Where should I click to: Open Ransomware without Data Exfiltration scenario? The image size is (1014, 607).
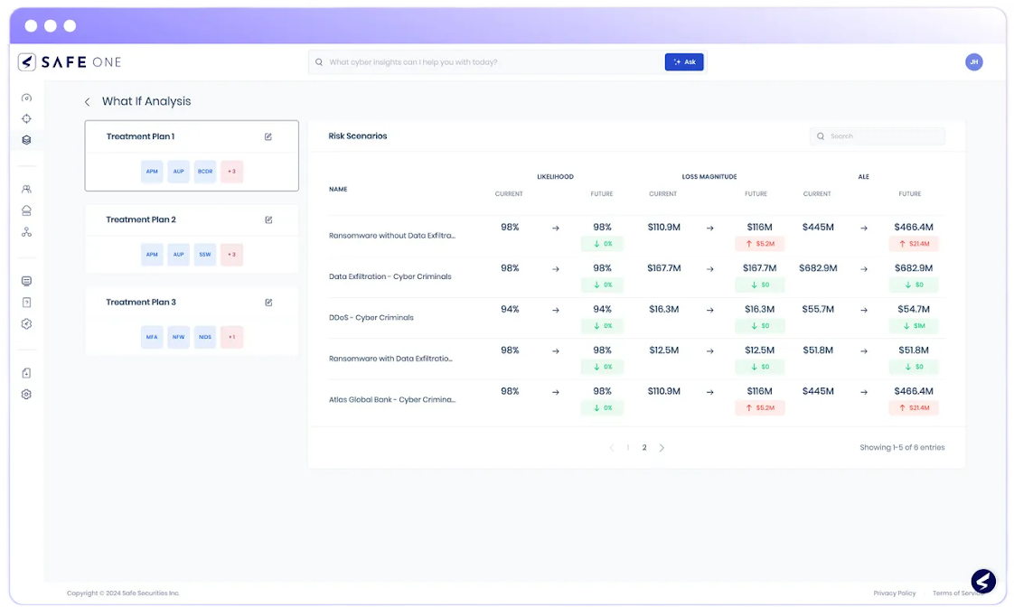coord(392,235)
